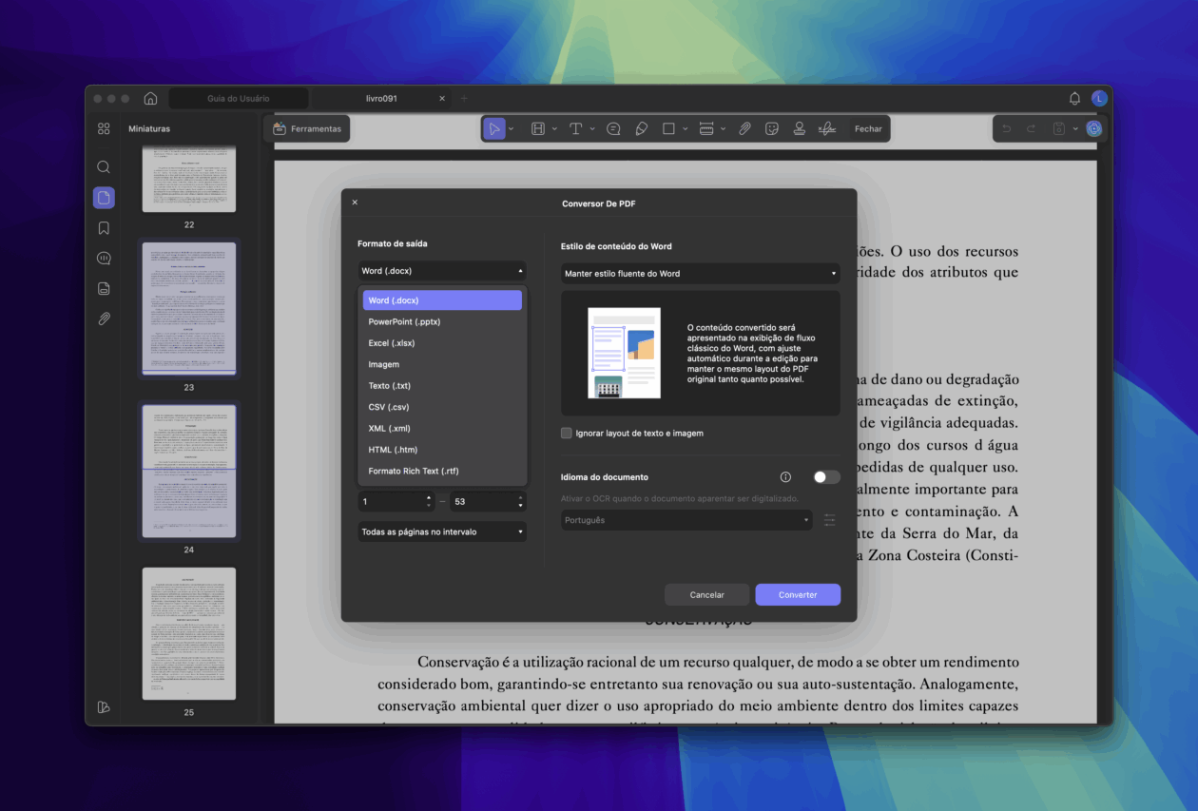Select page 25 thumbnail
The height and width of the screenshot is (811, 1198).
coord(189,634)
